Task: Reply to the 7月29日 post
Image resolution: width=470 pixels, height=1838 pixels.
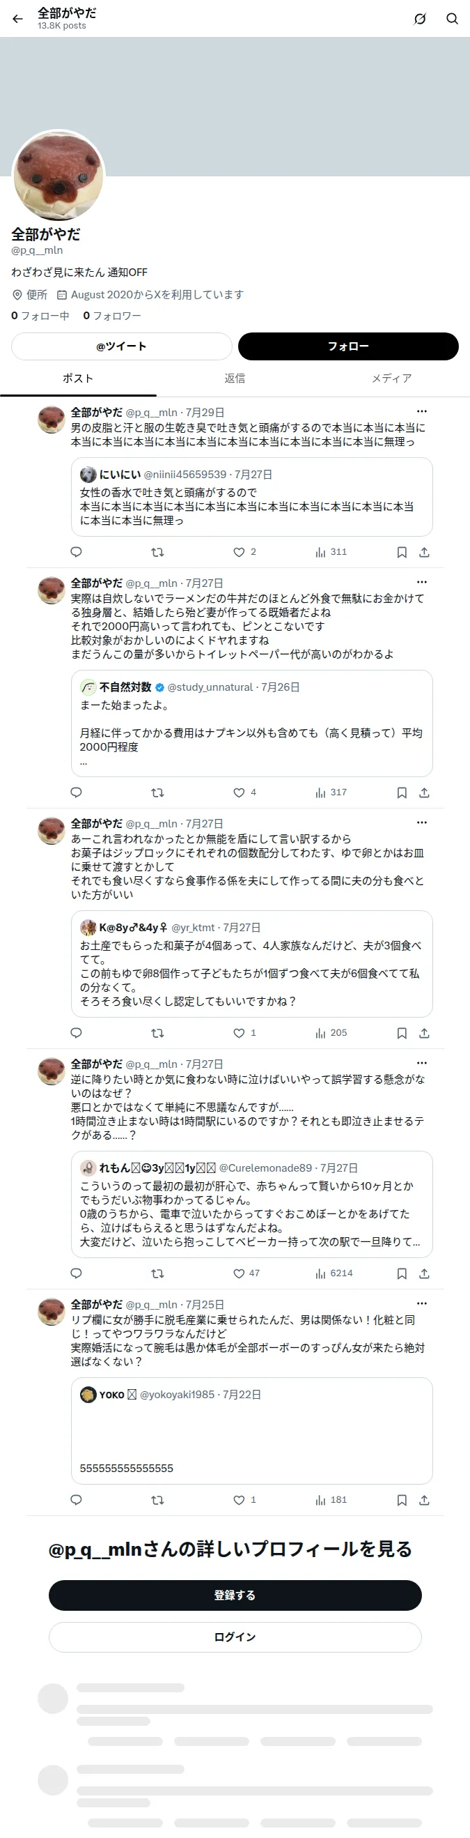Action: click(x=77, y=552)
